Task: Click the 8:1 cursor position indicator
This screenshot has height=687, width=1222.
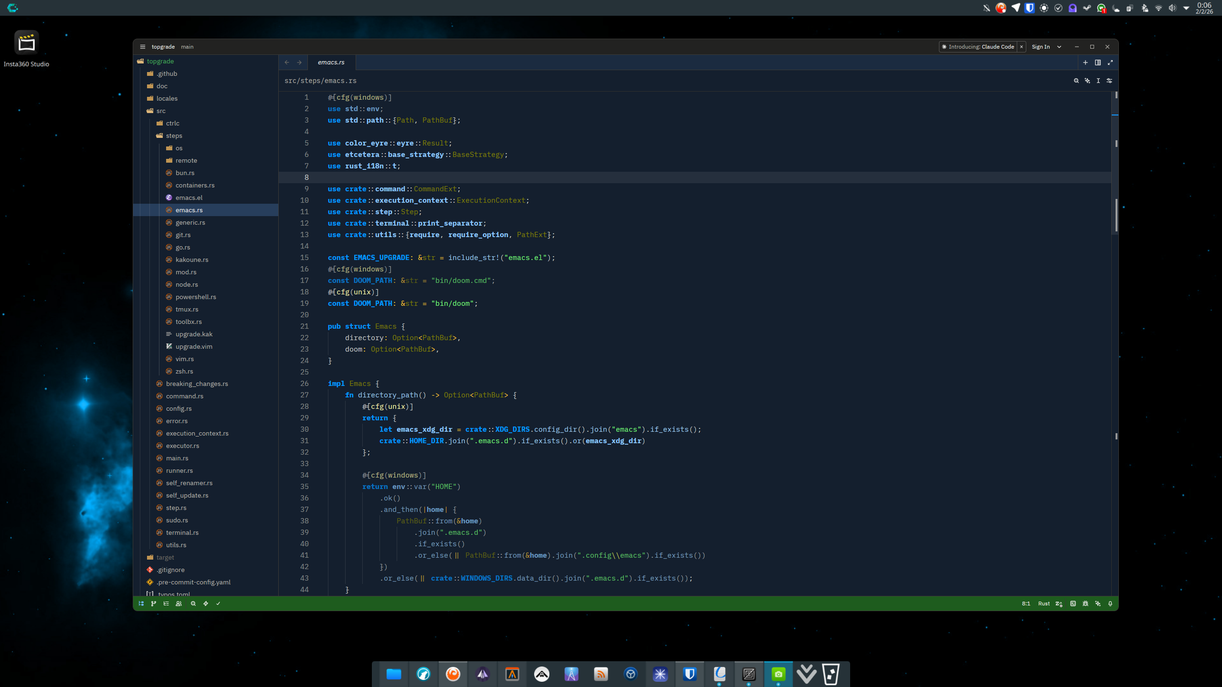Action: tap(1026, 604)
